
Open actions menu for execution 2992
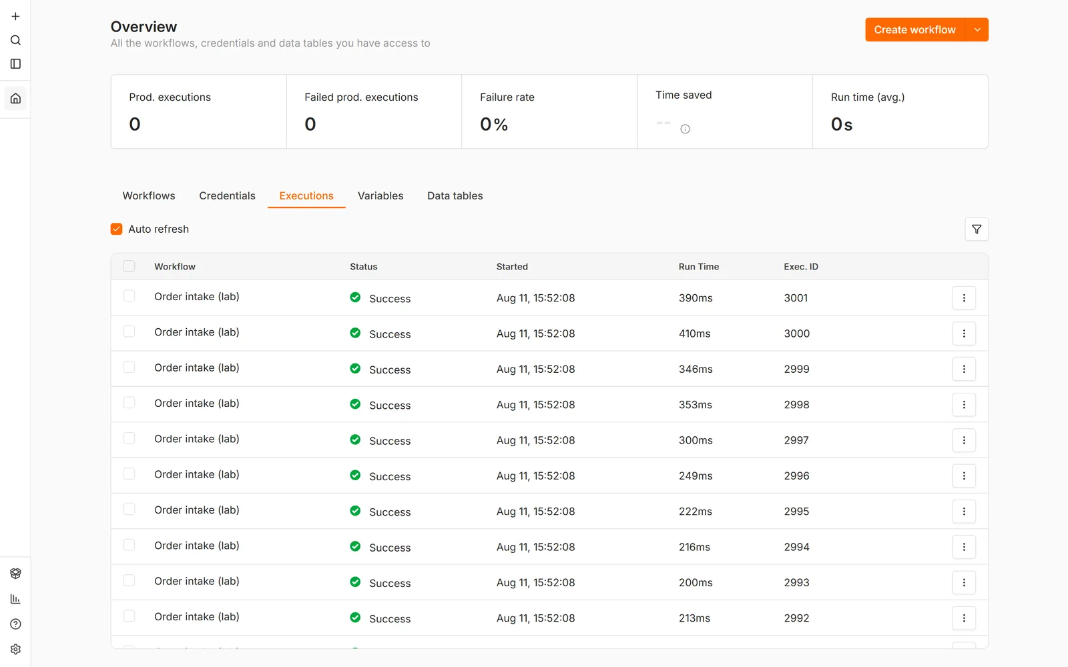click(x=964, y=618)
